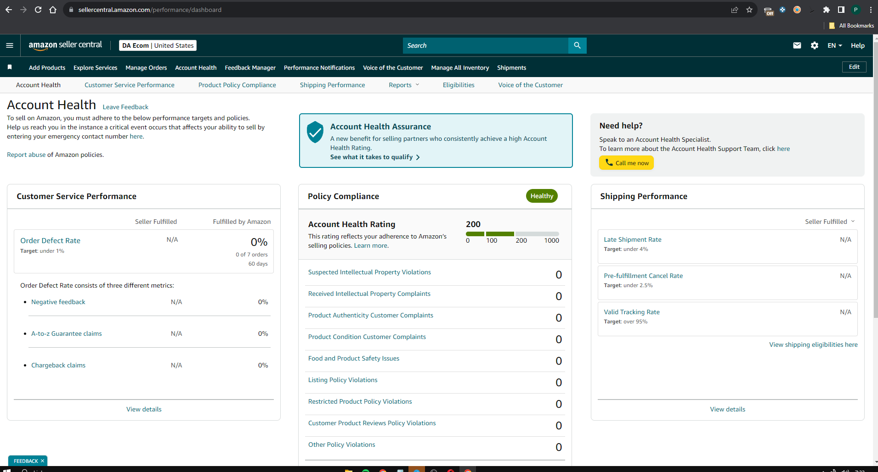Click the Call me now button

(x=626, y=163)
